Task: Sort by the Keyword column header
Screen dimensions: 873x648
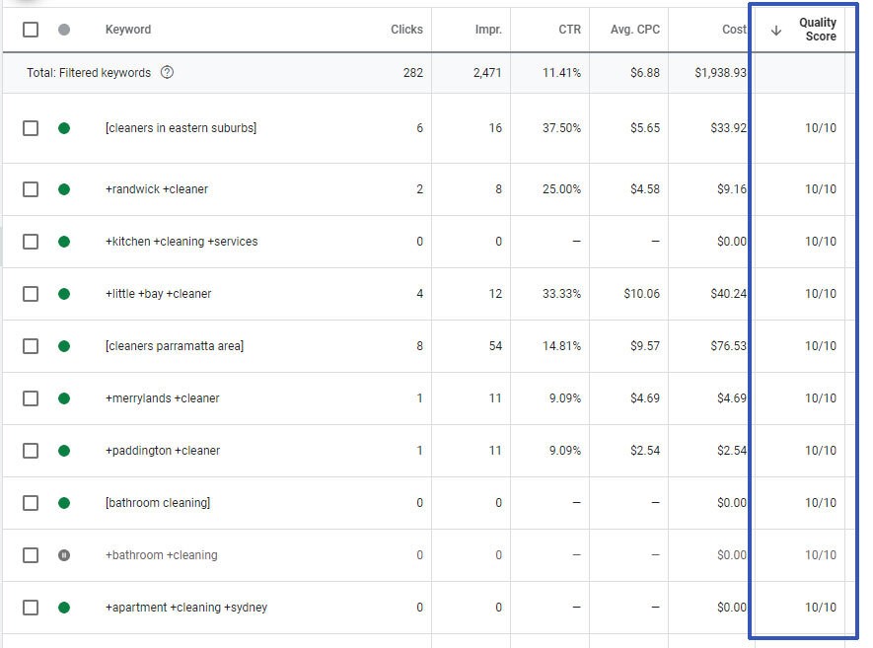Action: click(128, 30)
